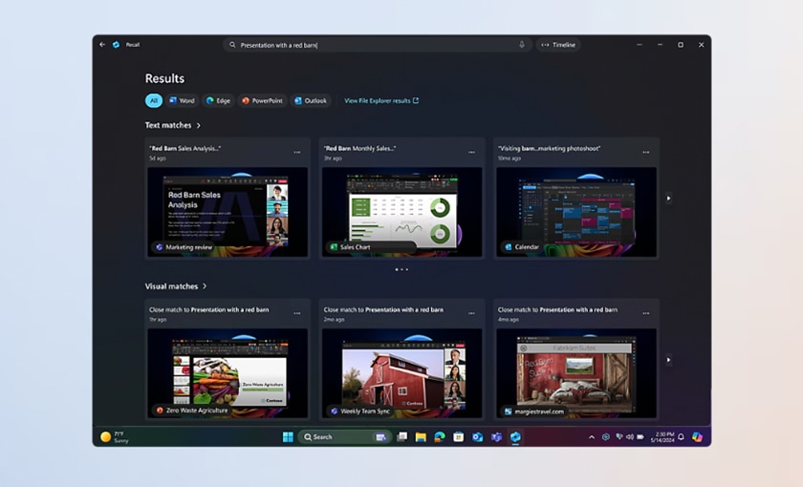The width and height of the screenshot is (803, 487).
Task: Open the Weekly Team Sync red barn snapshot
Action: click(402, 373)
